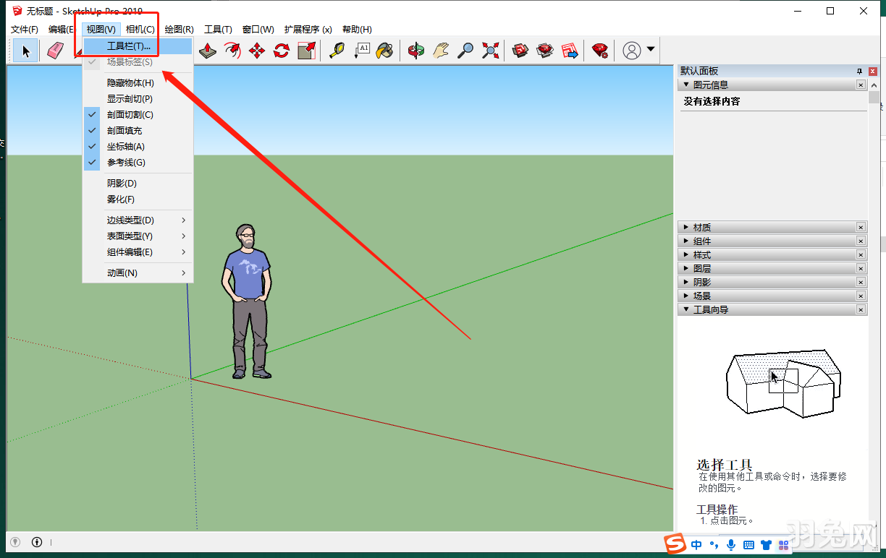Click the microphone icon in the input toolbar
The height and width of the screenshot is (558, 886).
click(733, 545)
